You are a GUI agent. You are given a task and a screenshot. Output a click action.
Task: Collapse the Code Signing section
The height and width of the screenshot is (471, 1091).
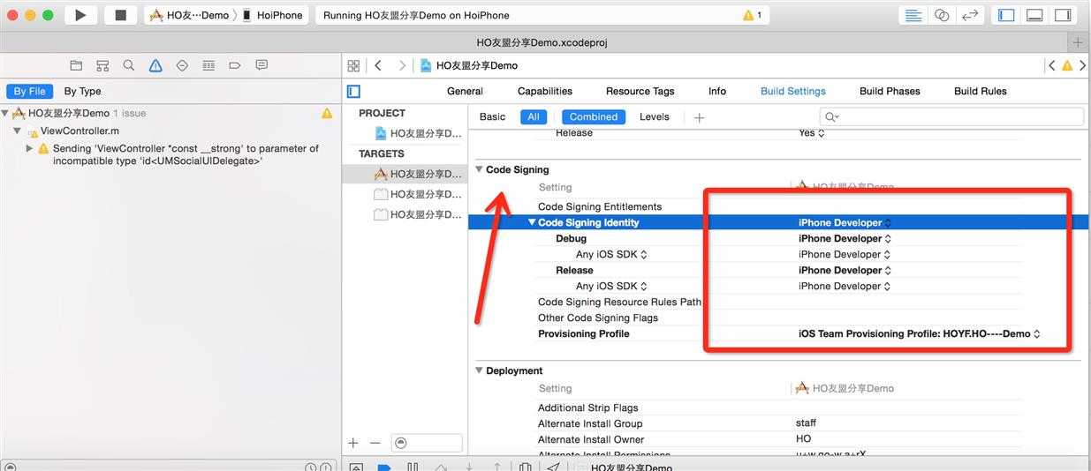480,169
